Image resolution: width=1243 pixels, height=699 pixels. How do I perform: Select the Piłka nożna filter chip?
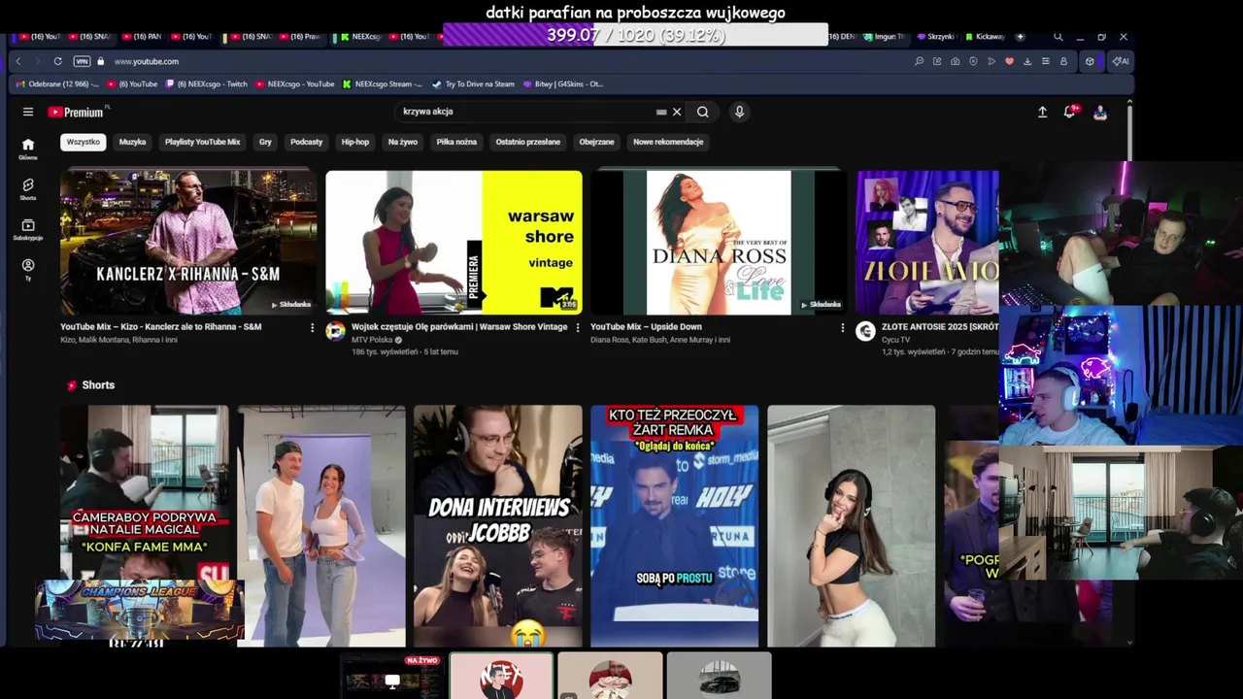tap(456, 142)
